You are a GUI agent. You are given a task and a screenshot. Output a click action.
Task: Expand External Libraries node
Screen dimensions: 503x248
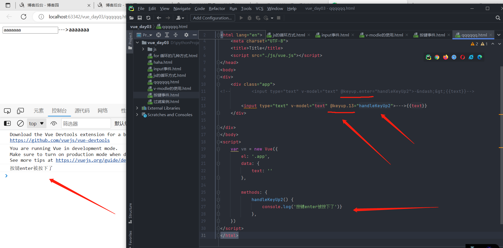137,108
